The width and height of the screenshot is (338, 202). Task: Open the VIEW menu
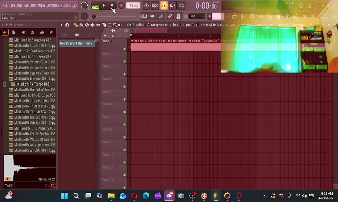(42, 5)
